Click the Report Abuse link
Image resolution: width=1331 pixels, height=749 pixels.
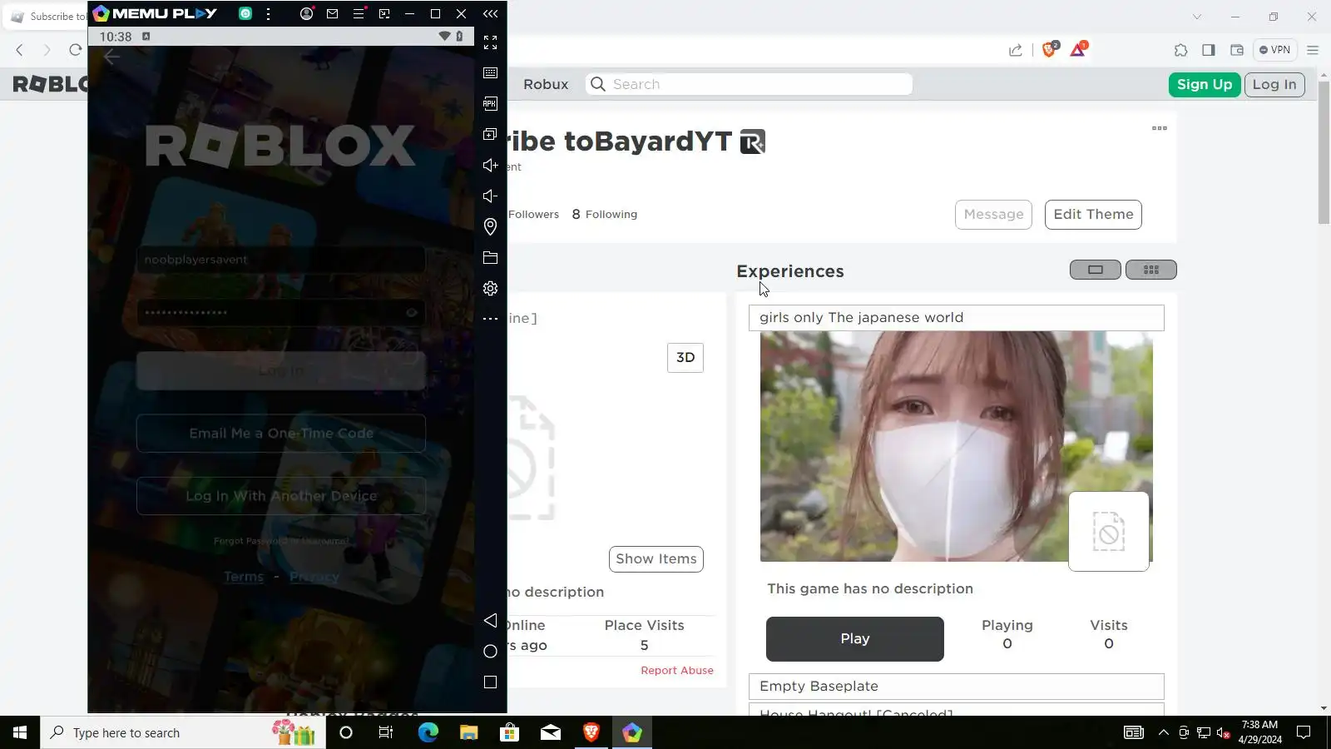click(x=677, y=671)
